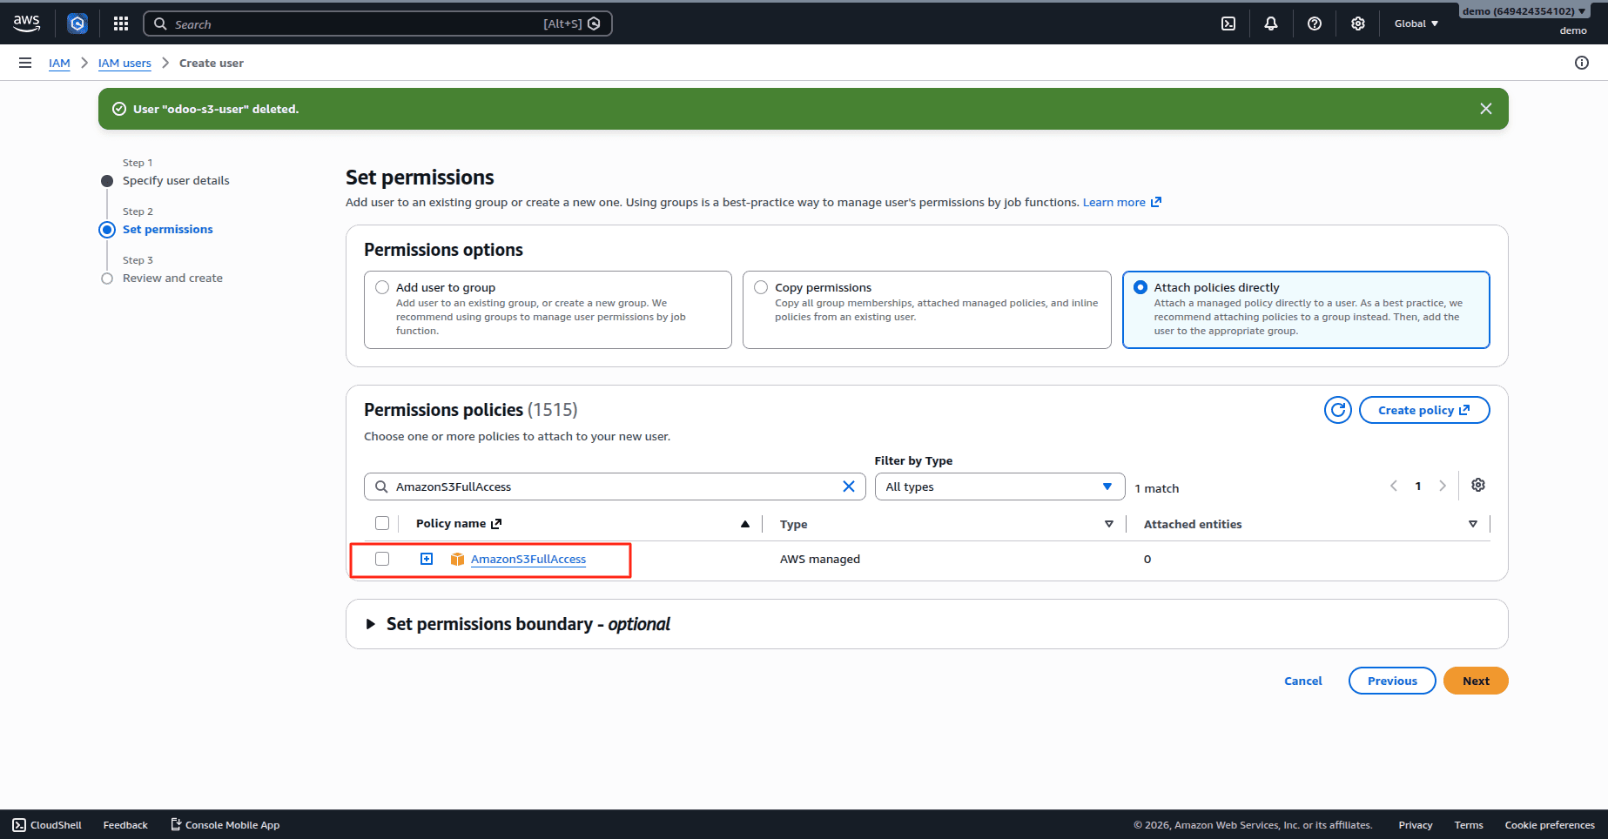Click the Create policy button

coord(1424,410)
